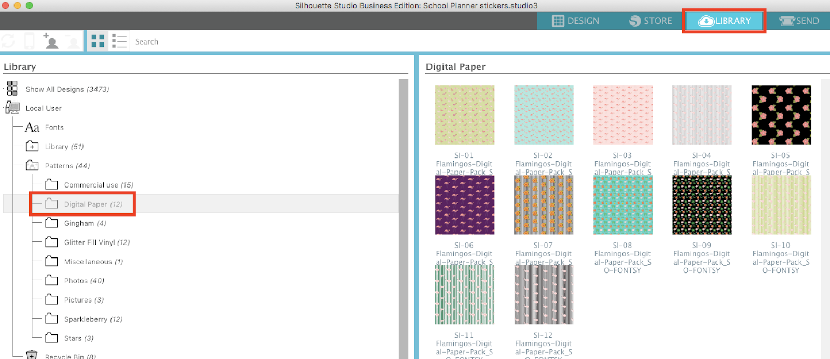Select SI-02 aqua flamingo paper thumbnail
This screenshot has height=359, width=830.
coord(544,115)
